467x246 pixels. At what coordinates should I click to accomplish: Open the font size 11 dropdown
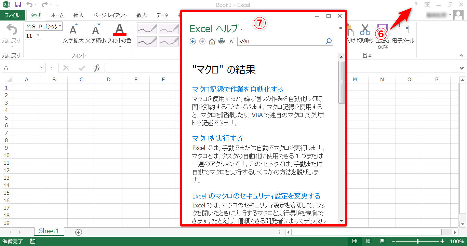point(38,35)
